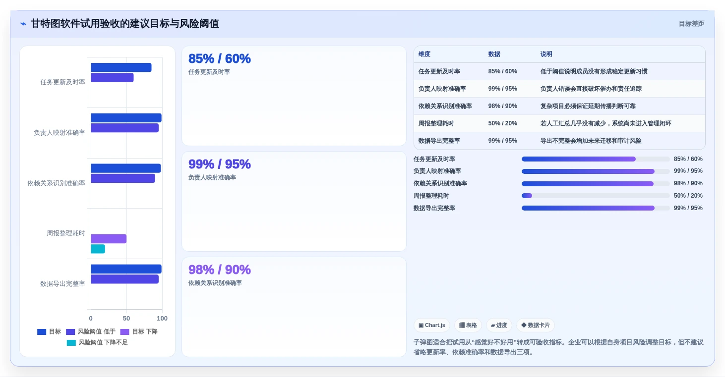The width and height of the screenshot is (725, 377).
Task: Click the 50% / 20% value beside progress bar
Action: (688, 196)
